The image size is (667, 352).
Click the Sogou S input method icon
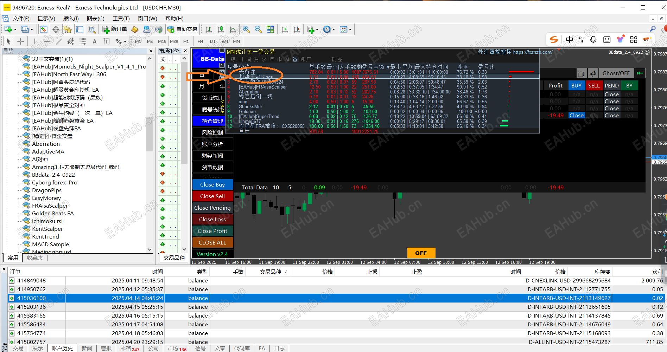[x=554, y=40]
